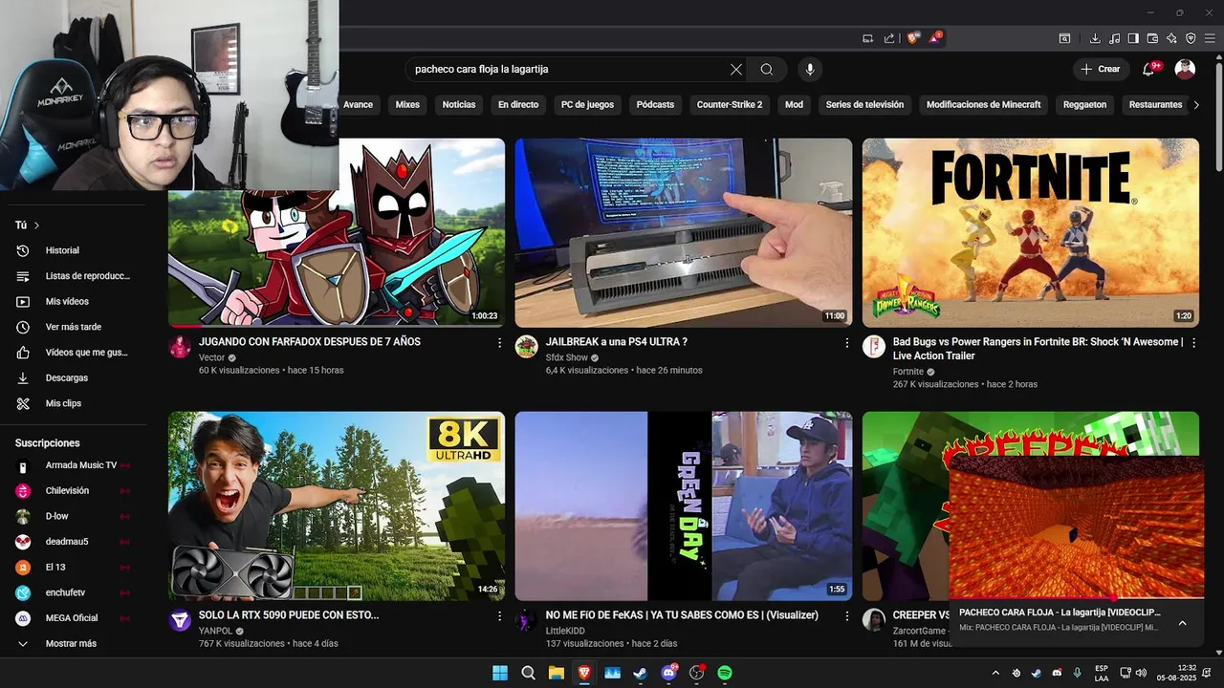Image resolution: width=1224 pixels, height=688 pixels.
Task: Open Fortnite channel avatar
Action: tap(873, 347)
